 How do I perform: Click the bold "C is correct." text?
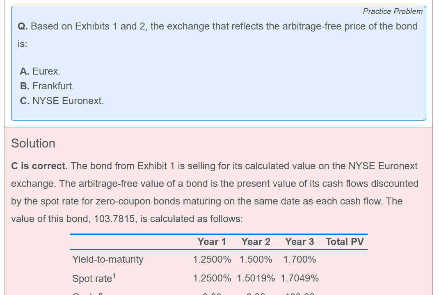[x=39, y=166]
